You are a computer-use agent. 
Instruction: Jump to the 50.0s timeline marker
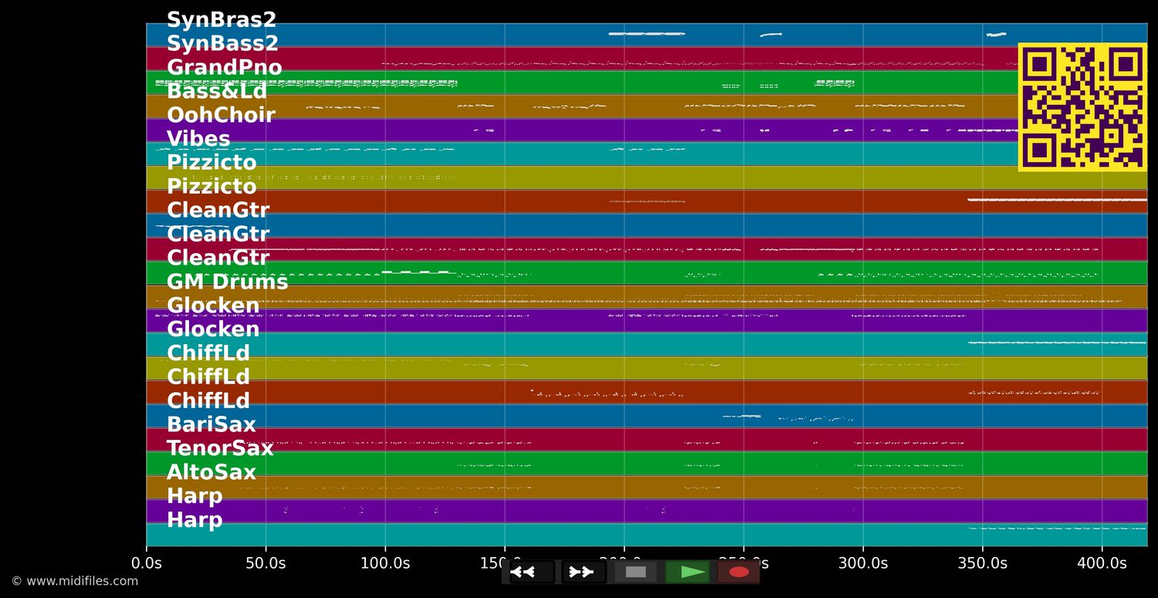tap(266, 563)
